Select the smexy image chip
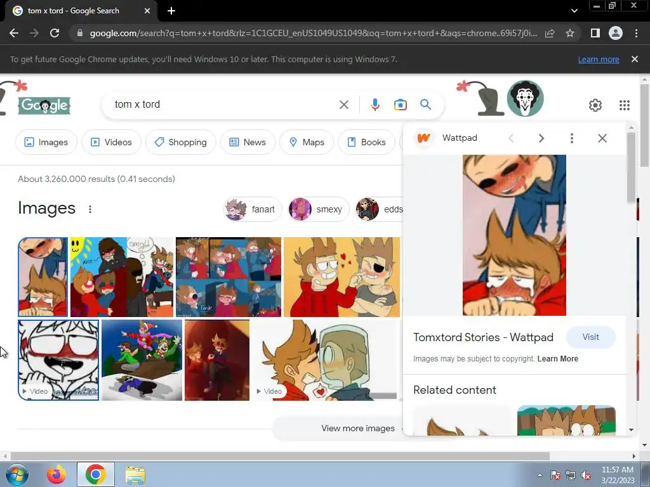Screen dimensions: 650x487 click(319, 209)
